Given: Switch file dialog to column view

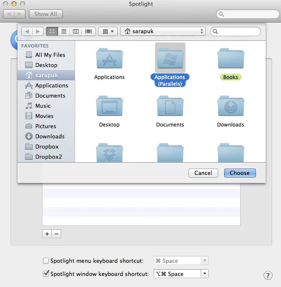Looking at the screenshot, I should click(x=76, y=31).
